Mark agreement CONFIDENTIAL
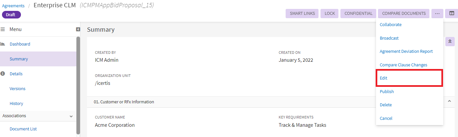This screenshot has width=458, height=137. 358,14
